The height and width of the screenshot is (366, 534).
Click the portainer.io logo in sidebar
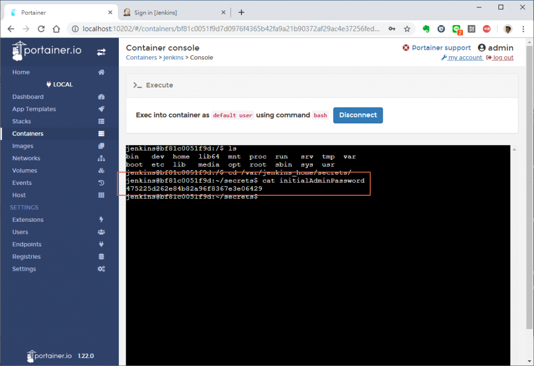pos(46,51)
